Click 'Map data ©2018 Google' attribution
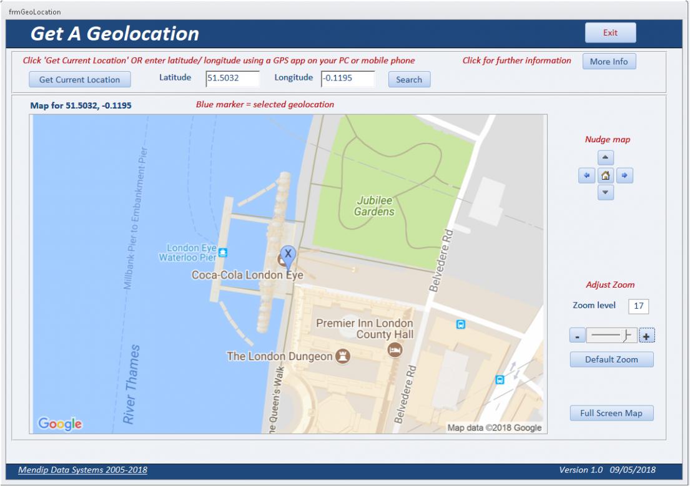Screen dimensions: 690x486 (494, 427)
